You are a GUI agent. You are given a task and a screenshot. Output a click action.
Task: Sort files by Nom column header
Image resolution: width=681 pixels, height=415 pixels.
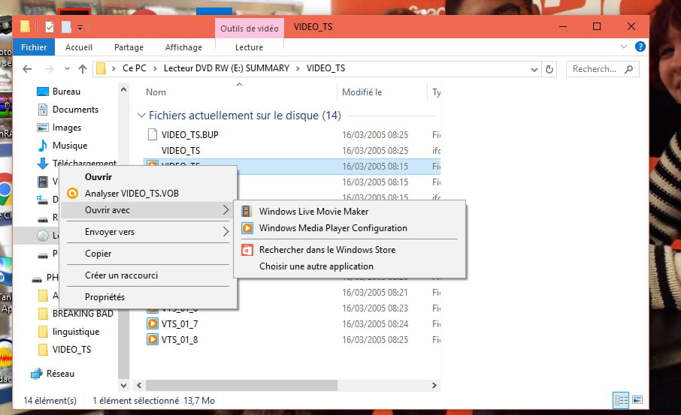pos(156,92)
